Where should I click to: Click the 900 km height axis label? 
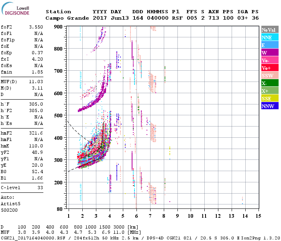pos(59,27)
